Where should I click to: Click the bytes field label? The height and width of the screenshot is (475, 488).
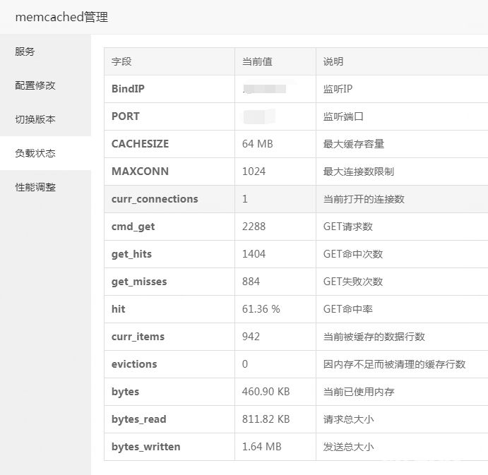[125, 392]
